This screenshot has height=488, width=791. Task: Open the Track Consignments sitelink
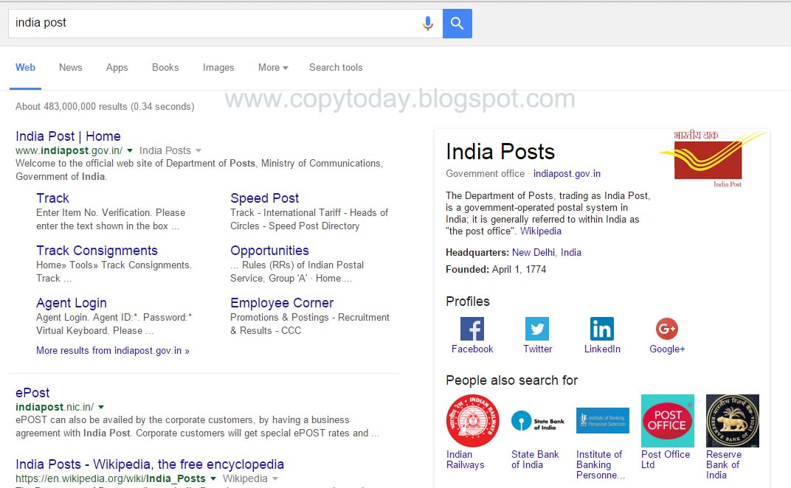point(97,251)
